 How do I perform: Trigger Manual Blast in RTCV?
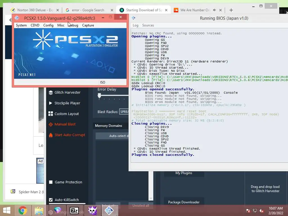click(x=62, y=124)
